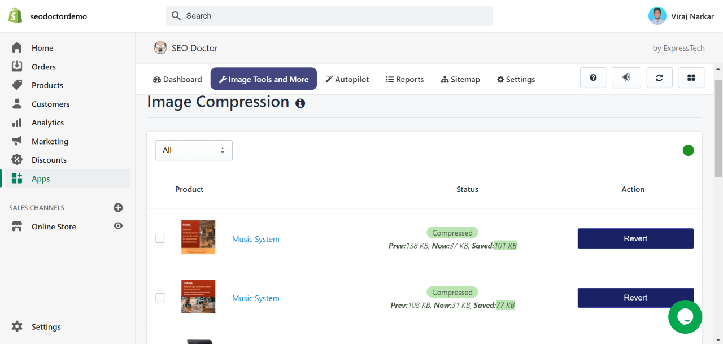Check the 108 KB Music System row
This screenshot has height=344, width=723.
click(x=160, y=298)
